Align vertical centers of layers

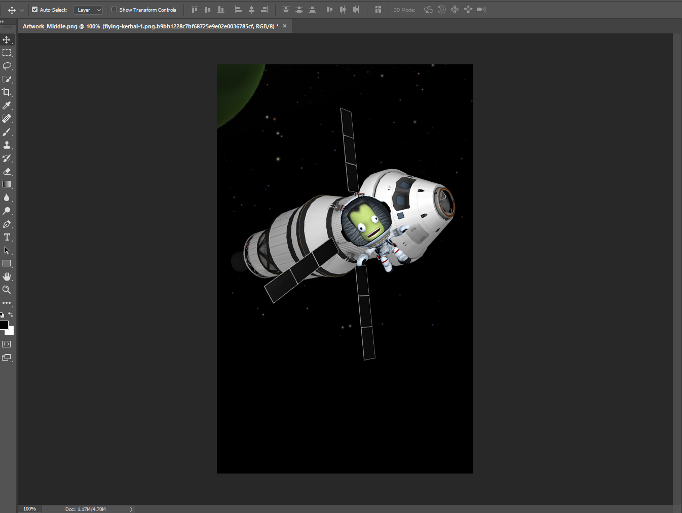(x=207, y=10)
